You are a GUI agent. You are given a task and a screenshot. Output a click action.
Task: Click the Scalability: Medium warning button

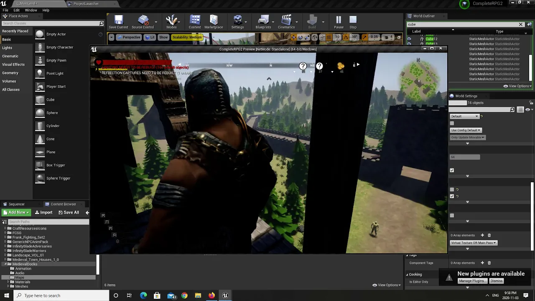coord(187,37)
